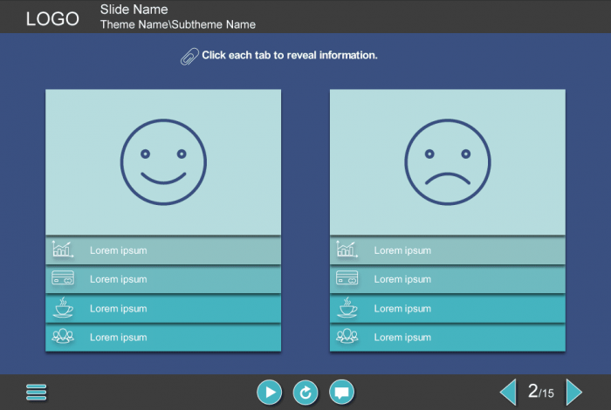This screenshot has width=611, height=410.
Task: Click "Click each tab to reveal information." text
Action: coord(290,55)
